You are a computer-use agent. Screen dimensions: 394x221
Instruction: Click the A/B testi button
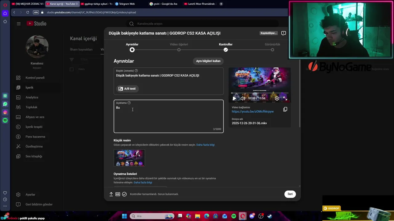[x=127, y=89]
